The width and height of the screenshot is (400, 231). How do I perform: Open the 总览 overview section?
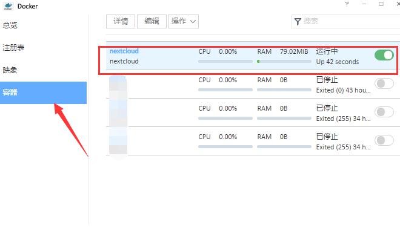[10, 25]
